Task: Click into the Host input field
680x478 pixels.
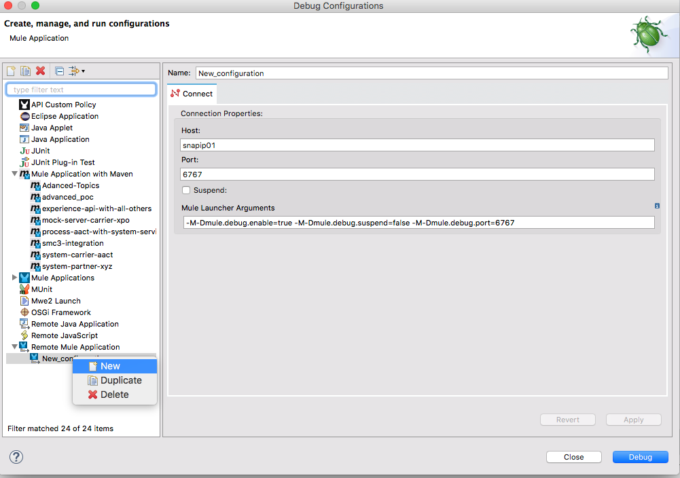Action: 417,145
